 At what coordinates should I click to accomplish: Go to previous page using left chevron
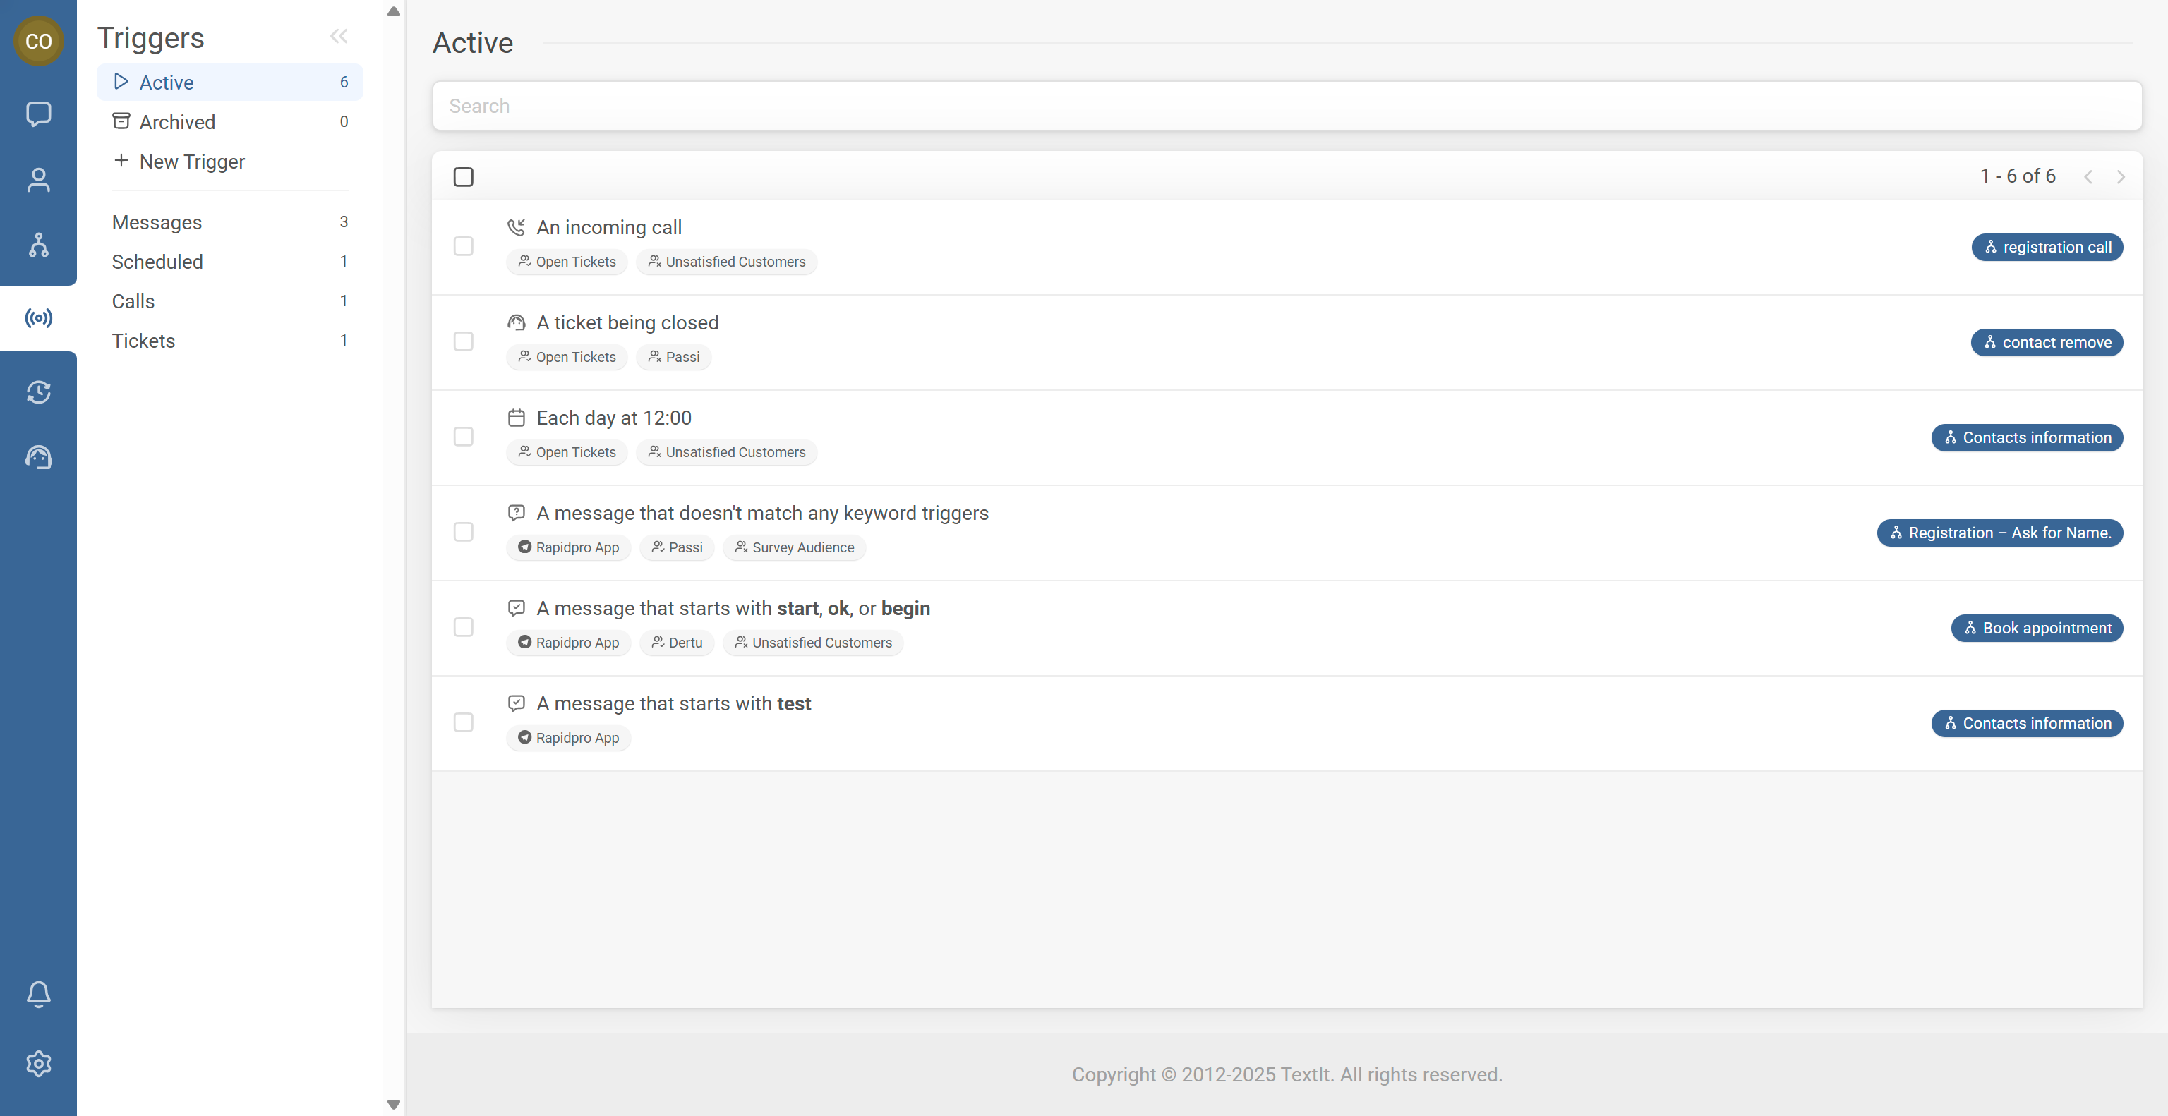pyautogui.click(x=2088, y=176)
